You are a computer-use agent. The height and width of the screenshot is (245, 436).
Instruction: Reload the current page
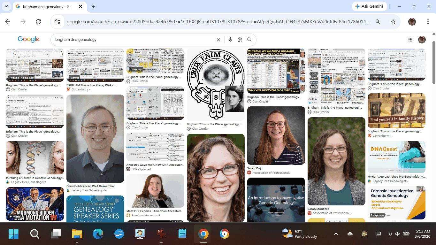coord(38,22)
